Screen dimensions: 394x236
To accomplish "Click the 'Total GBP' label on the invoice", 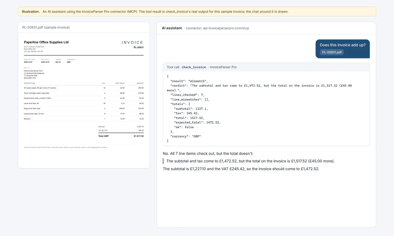I will (104, 136).
